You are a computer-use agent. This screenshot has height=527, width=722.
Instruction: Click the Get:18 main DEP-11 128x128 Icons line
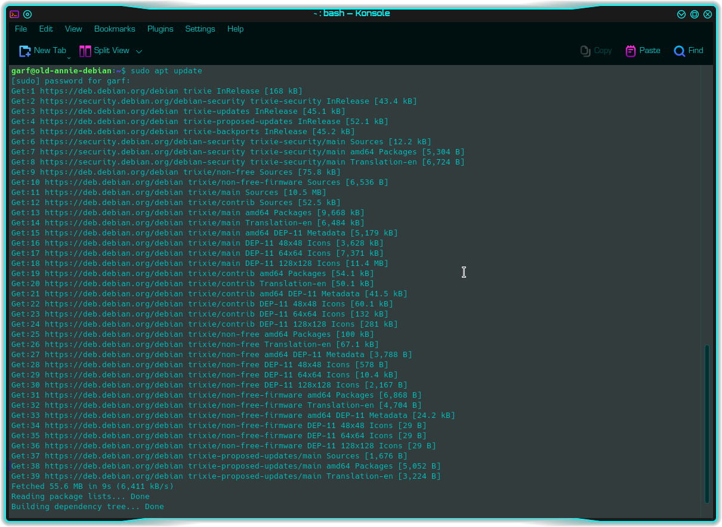pos(200,263)
